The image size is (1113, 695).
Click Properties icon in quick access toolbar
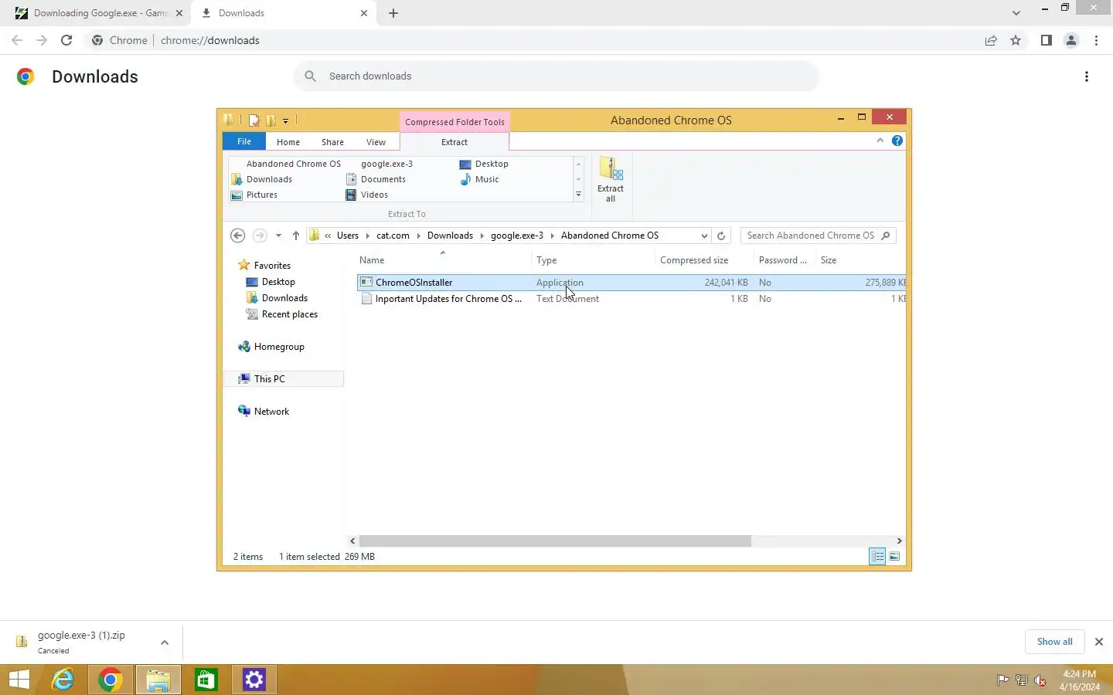point(254,120)
